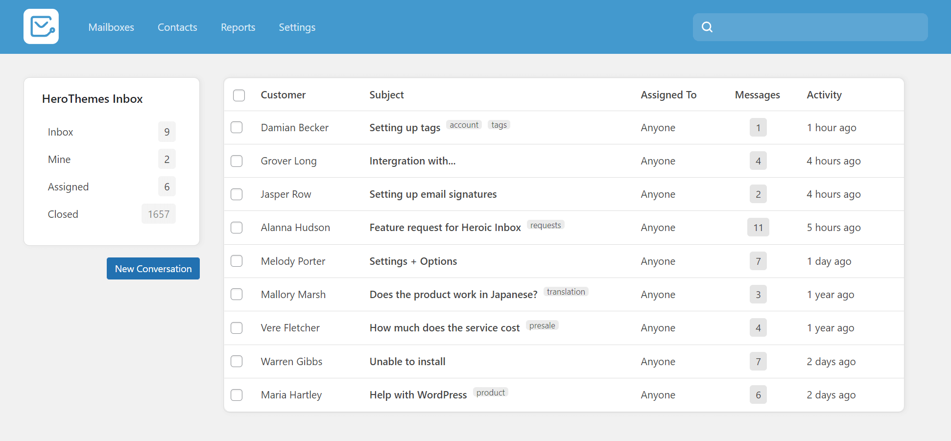The height and width of the screenshot is (441, 951).
Task: Open the Reports page
Action: [x=238, y=27]
